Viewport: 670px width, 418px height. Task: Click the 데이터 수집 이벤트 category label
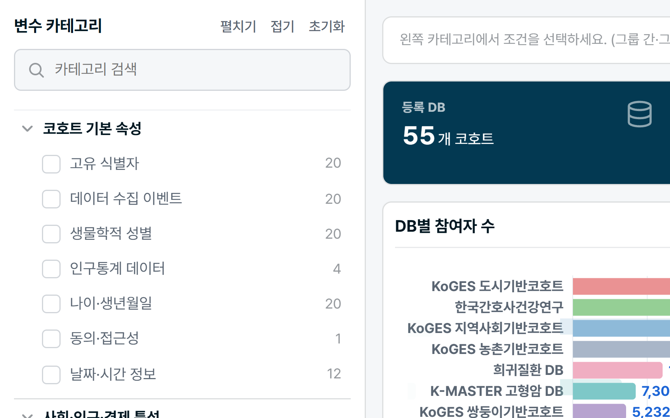pos(126,198)
